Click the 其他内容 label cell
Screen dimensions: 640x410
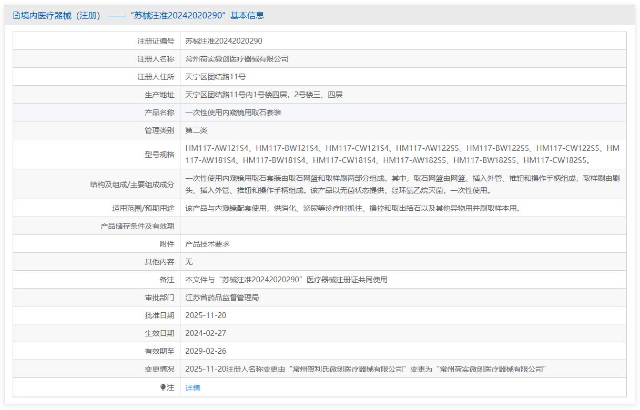point(97,262)
